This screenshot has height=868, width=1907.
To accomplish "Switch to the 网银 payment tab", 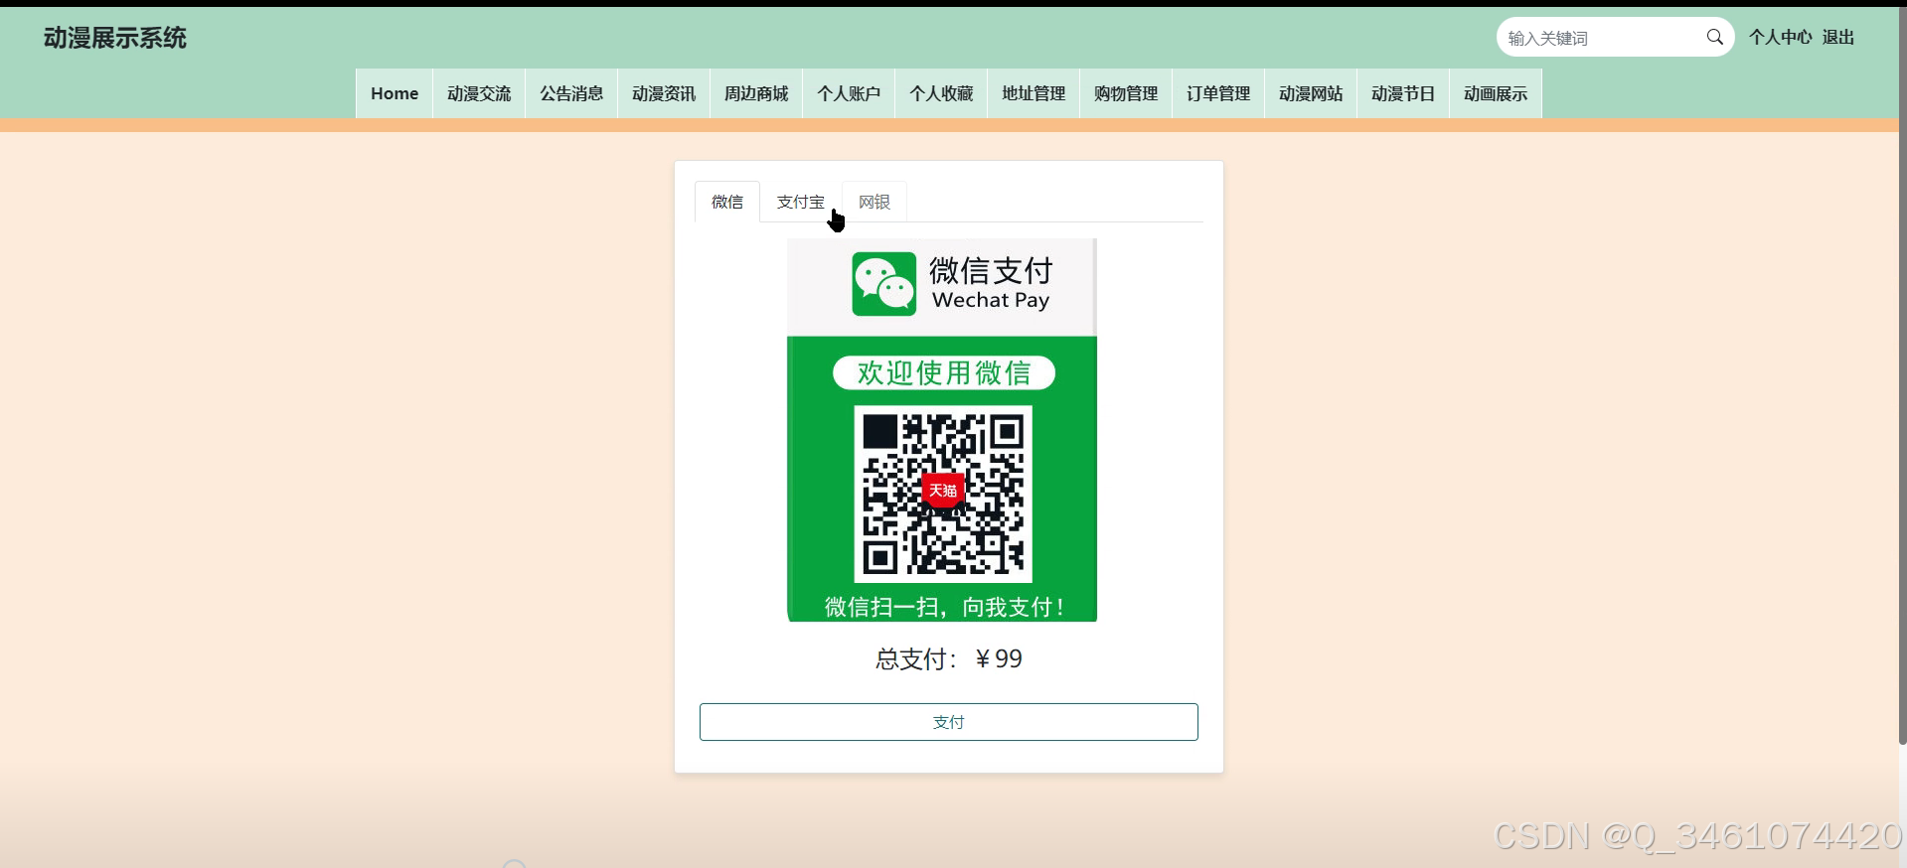I will click(x=874, y=202).
